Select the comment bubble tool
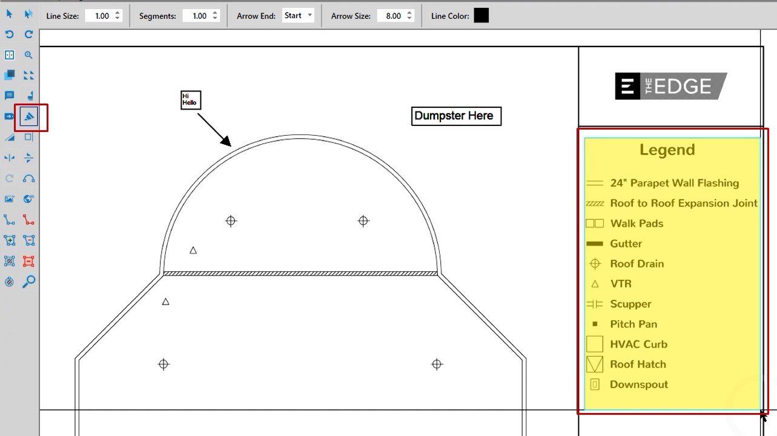The height and width of the screenshot is (436, 777). (9, 96)
